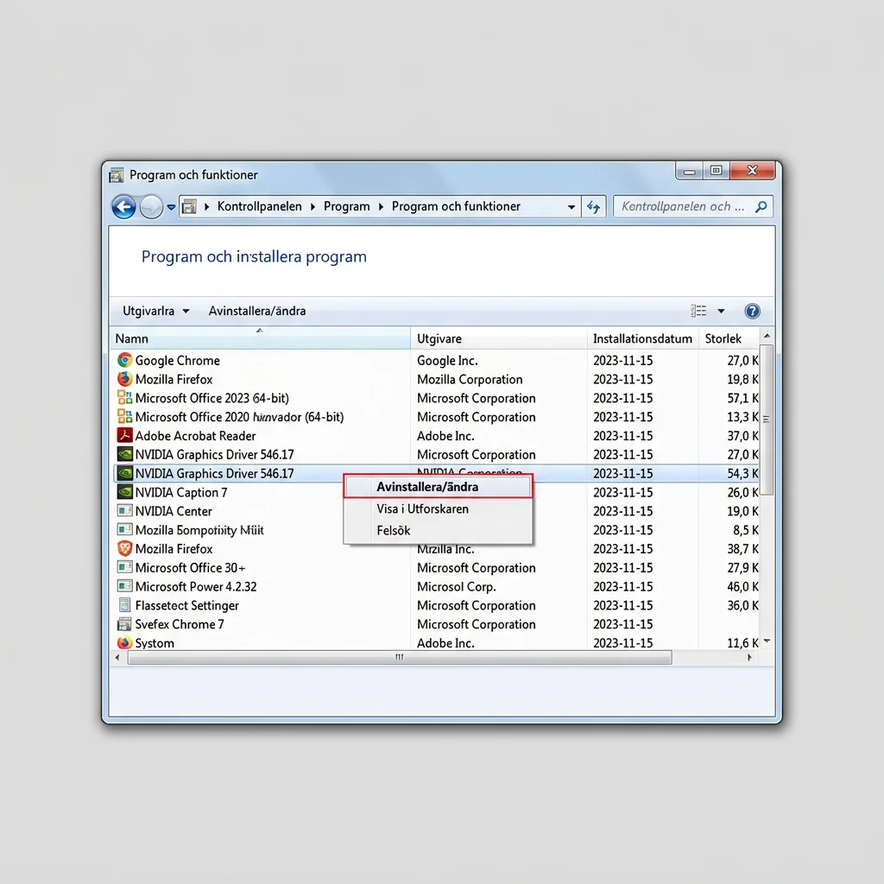Click the Svefex Chrome 7 icon
The width and height of the screenshot is (884, 884).
[x=124, y=624]
